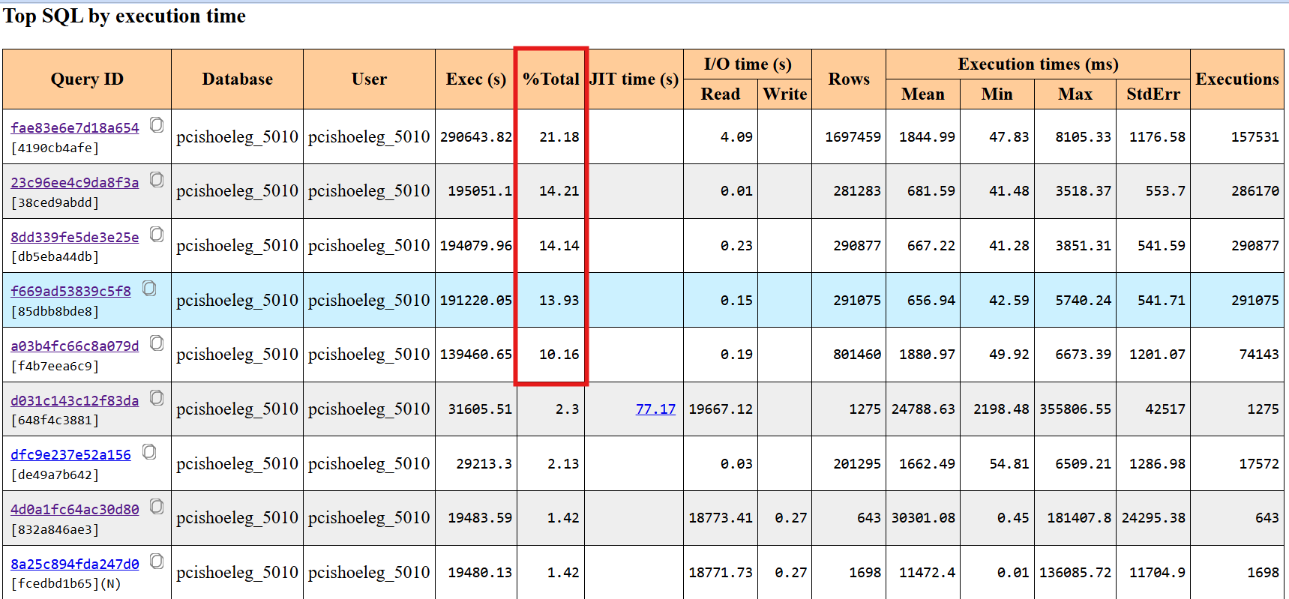
Task: Copy query ID 23c96ee4c9da8f3a icon
Action: click(157, 179)
